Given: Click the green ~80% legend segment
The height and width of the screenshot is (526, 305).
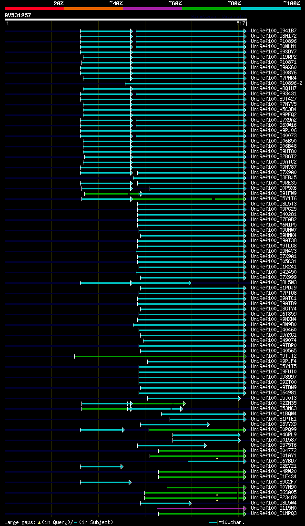Looking at the screenshot, I should pyautogui.click(x=212, y=8).
